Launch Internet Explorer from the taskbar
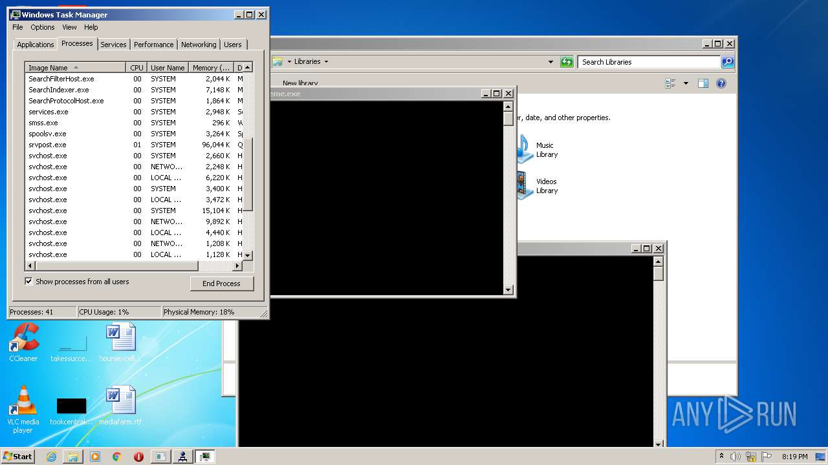The height and width of the screenshot is (465, 828). pos(52,457)
